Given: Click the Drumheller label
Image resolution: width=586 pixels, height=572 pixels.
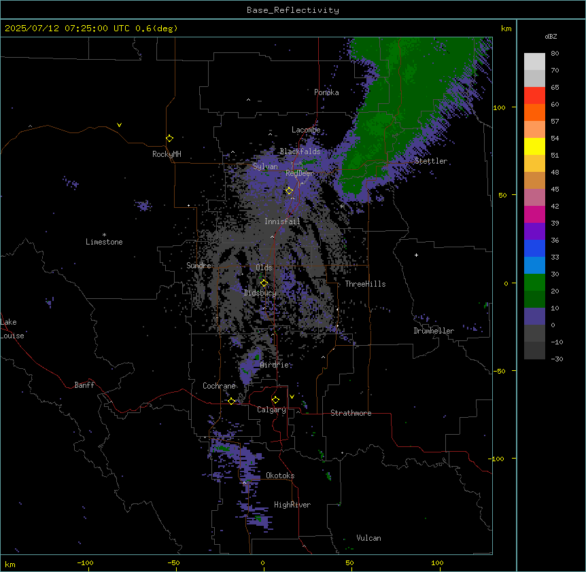Looking at the screenshot, I should coord(434,331).
